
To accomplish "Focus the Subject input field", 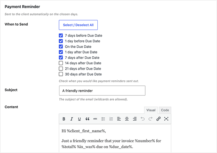I will [x=102, y=91].
